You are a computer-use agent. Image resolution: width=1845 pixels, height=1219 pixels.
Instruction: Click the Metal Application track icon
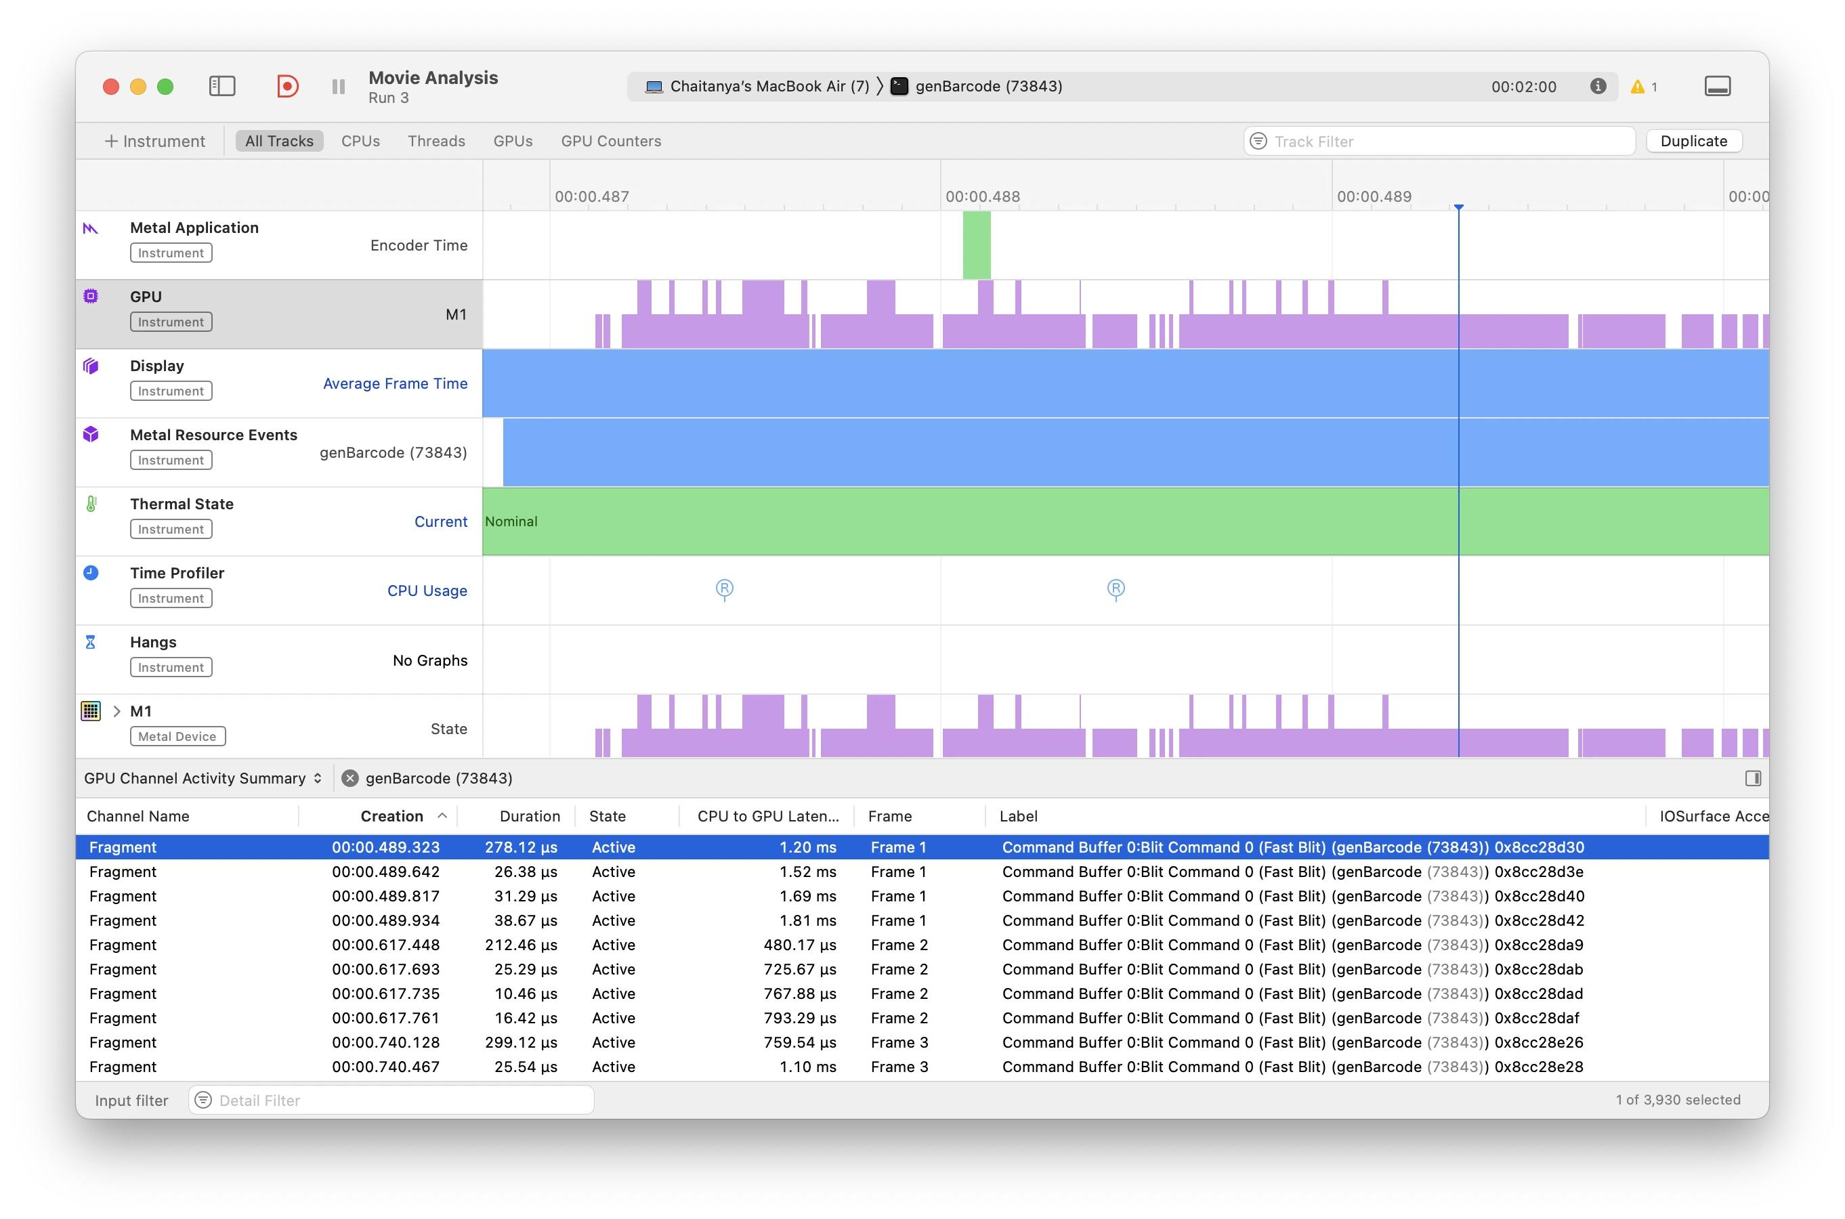[x=91, y=229]
